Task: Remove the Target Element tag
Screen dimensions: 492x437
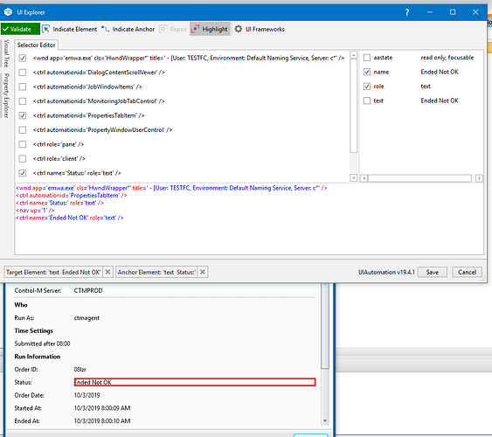Action: point(107,272)
